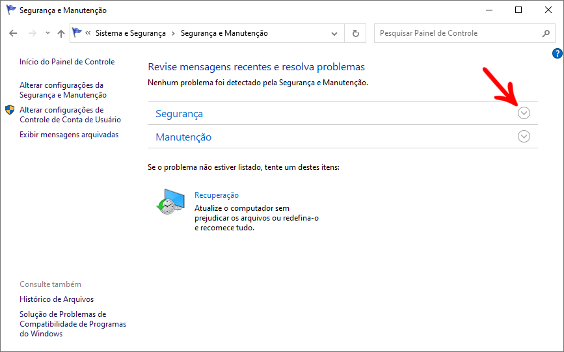Click the flag icon in address bar
The height and width of the screenshot is (352, 564).
[77, 33]
